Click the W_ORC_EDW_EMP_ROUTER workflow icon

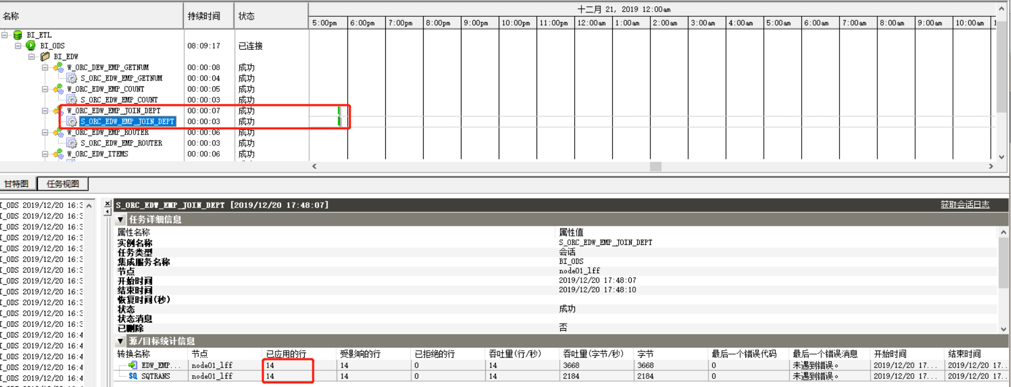(58, 132)
